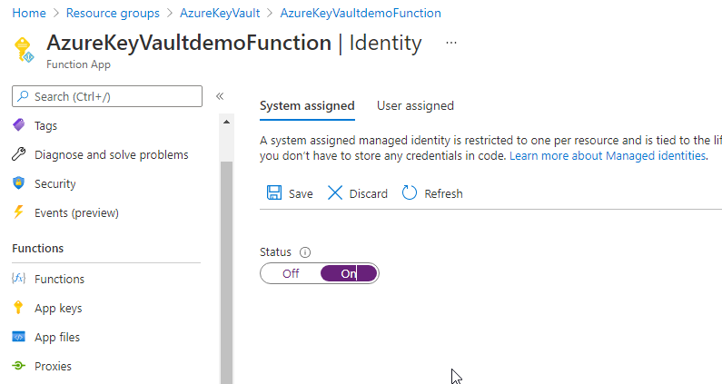The image size is (722, 384).
Task: Click the Function App subtitle text
Action: (78, 64)
